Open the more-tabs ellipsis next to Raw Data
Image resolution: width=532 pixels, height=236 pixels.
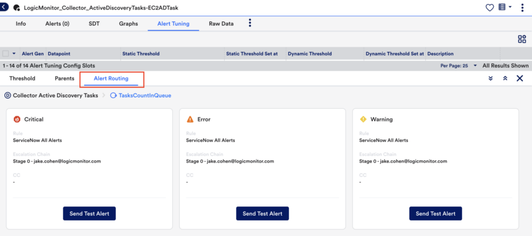point(250,23)
